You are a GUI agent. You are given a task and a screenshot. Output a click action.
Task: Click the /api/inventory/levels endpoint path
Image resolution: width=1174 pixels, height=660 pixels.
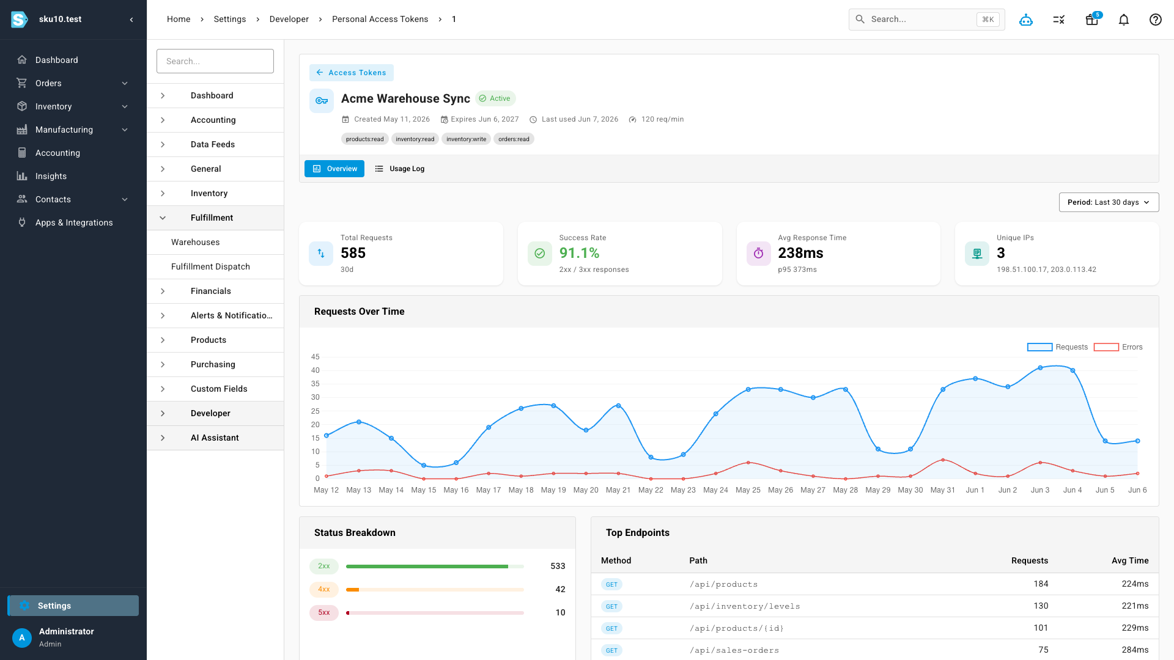[x=745, y=606]
